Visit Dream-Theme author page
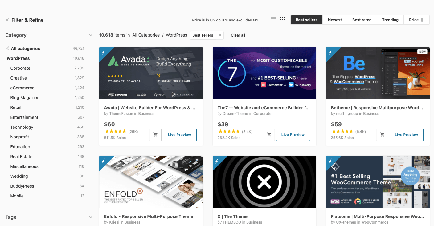 click(x=235, y=114)
